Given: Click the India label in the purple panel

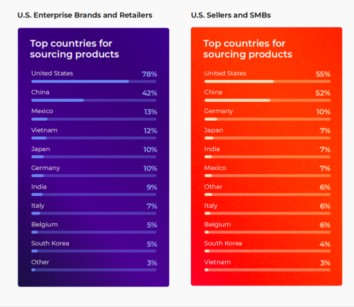Looking at the screenshot, I should coord(39,187).
